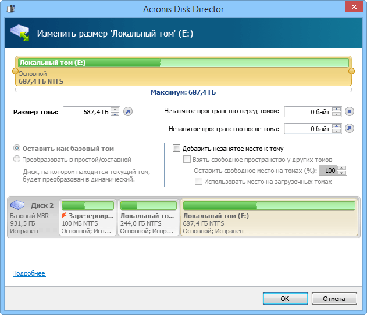
Task: Click the free space percent field showing 100
Action: [x=328, y=171]
